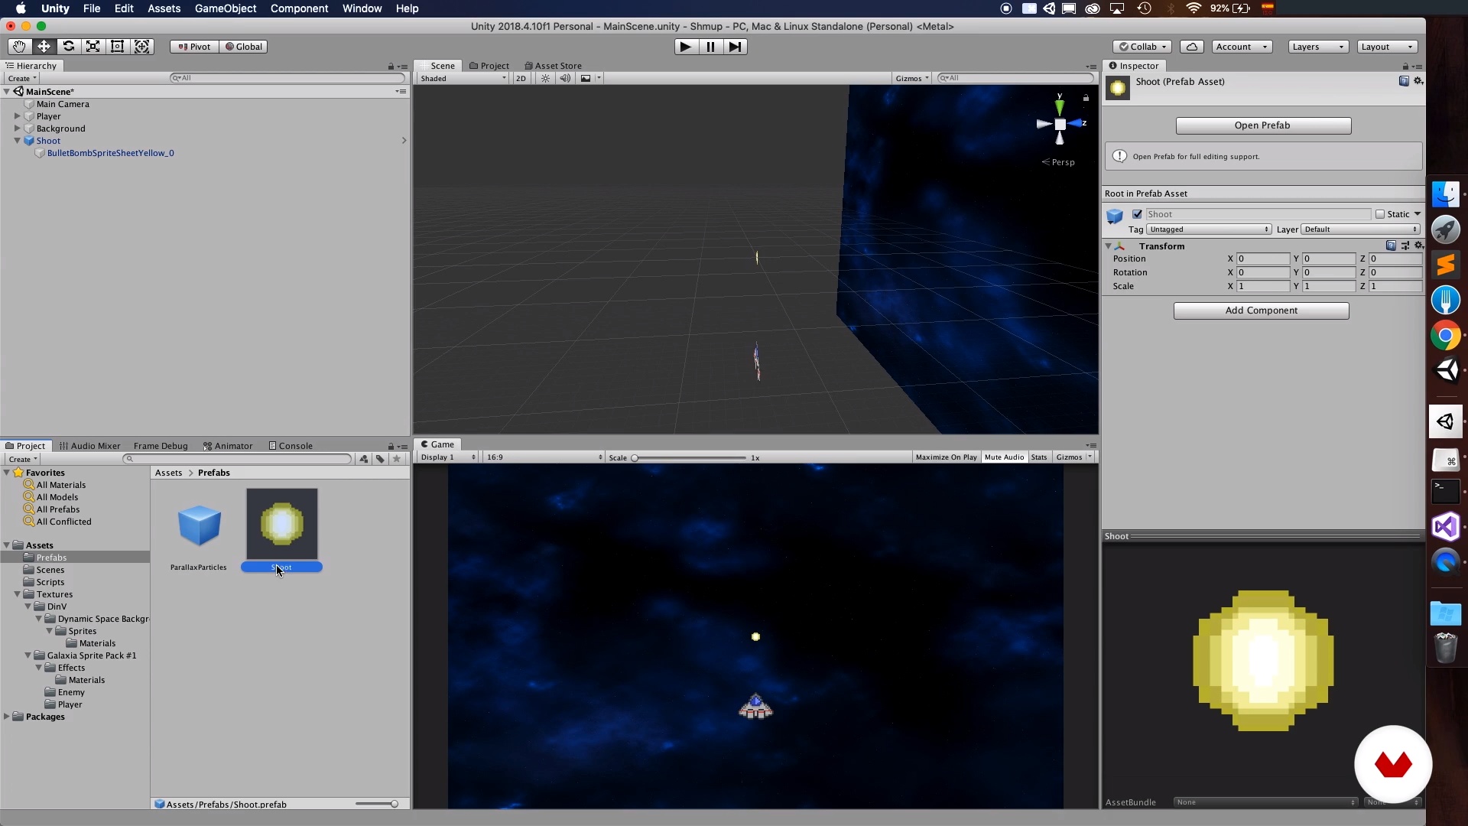1468x826 pixels.
Task: Open the Layer Default dropdown
Action: click(x=1361, y=229)
